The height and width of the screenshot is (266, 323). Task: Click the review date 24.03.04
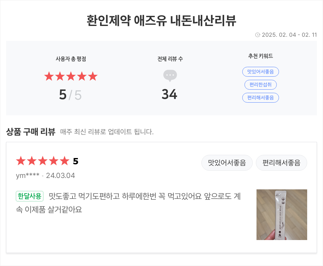[x=60, y=175]
